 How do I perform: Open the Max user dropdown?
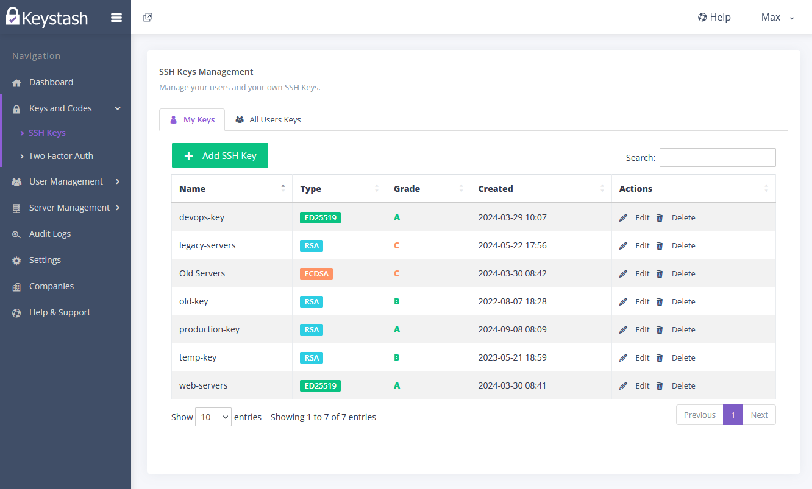[778, 17]
